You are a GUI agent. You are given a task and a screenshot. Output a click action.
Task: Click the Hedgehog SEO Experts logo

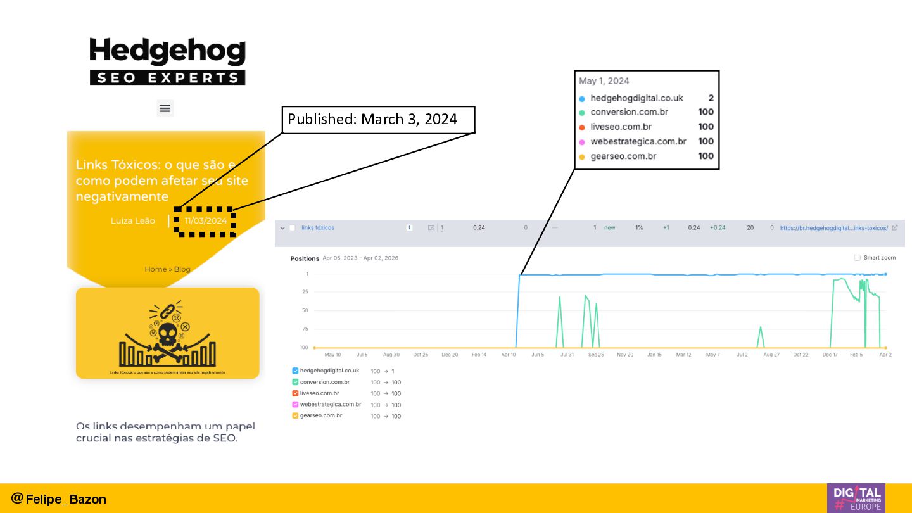[167, 61]
